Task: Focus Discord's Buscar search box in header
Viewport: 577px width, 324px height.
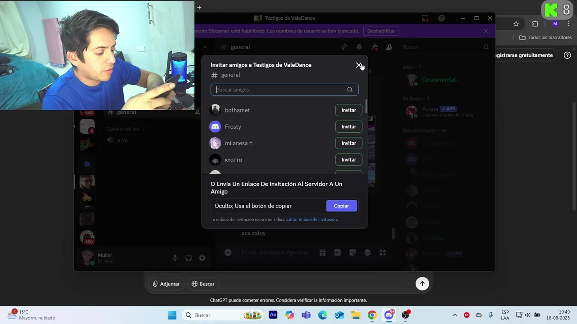Action: (x=445, y=47)
